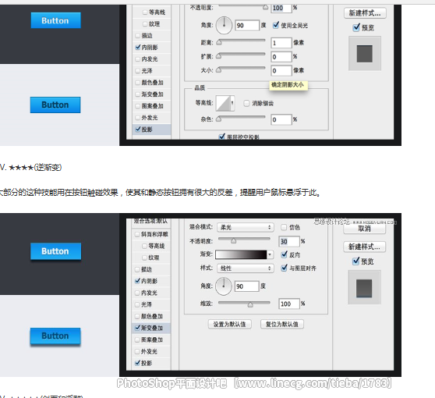Click the 缩放 slider track
435x398 pixels.
244,303
